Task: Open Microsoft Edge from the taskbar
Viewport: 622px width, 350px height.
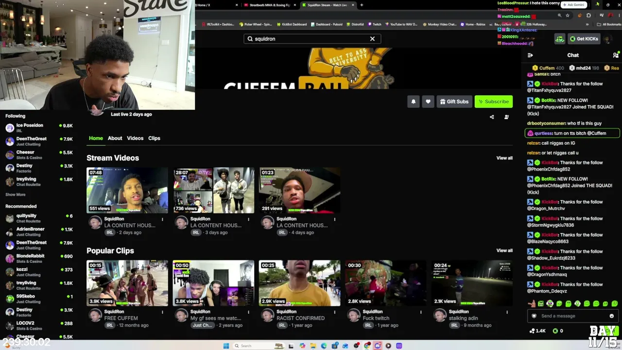Action: pyautogui.click(x=324, y=346)
